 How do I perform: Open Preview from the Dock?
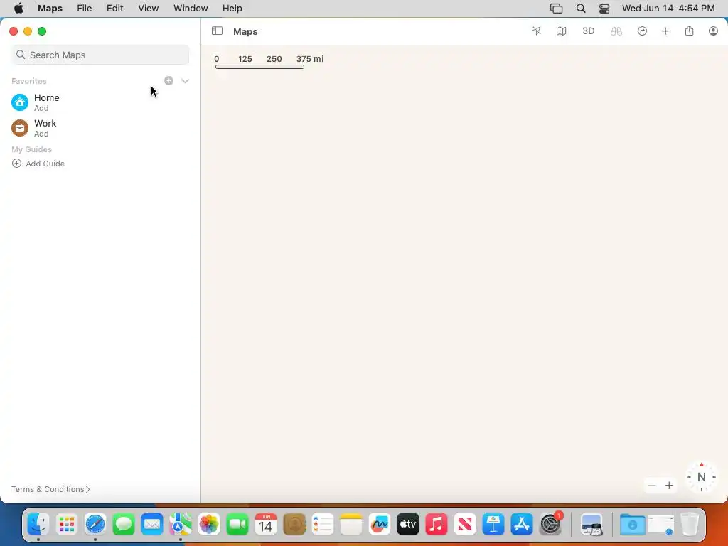pyautogui.click(x=591, y=525)
